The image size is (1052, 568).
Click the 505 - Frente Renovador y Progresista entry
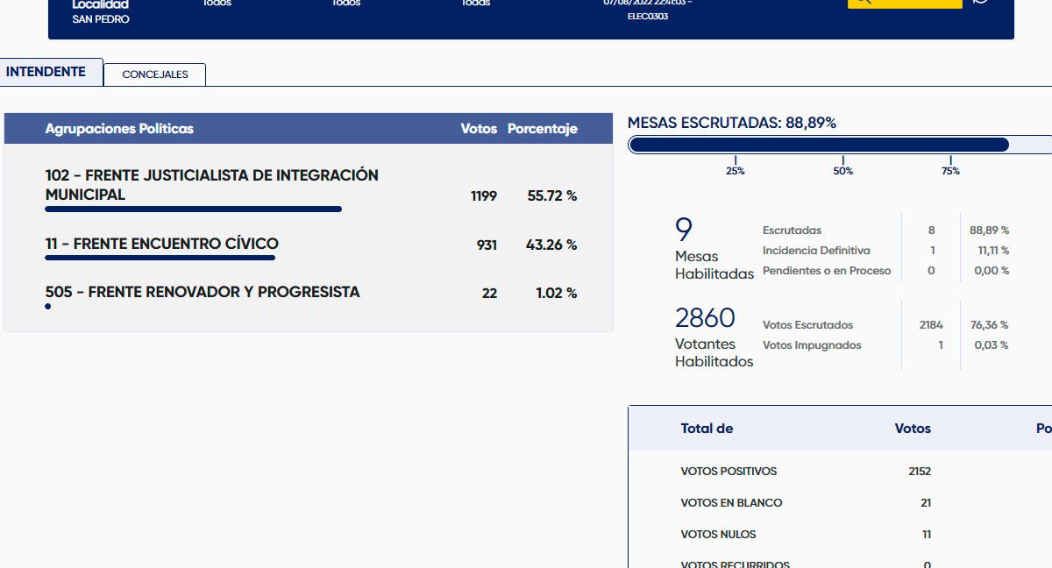coord(202,292)
